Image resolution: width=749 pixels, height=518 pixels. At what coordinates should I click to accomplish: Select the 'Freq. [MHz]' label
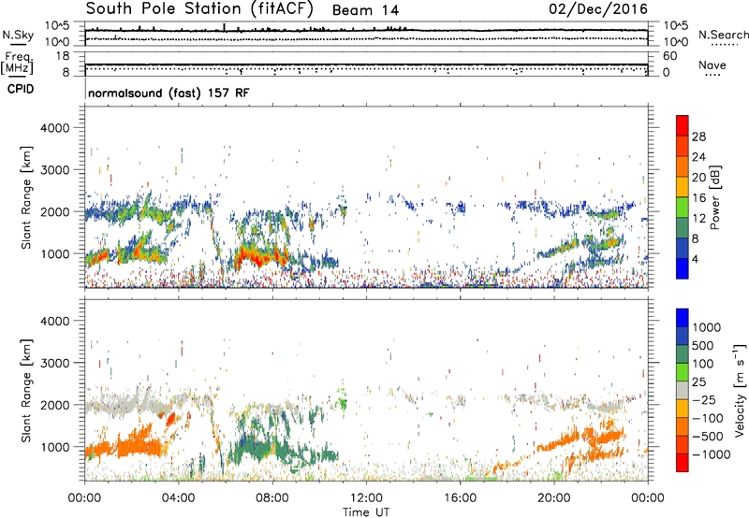pyautogui.click(x=17, y=63)
